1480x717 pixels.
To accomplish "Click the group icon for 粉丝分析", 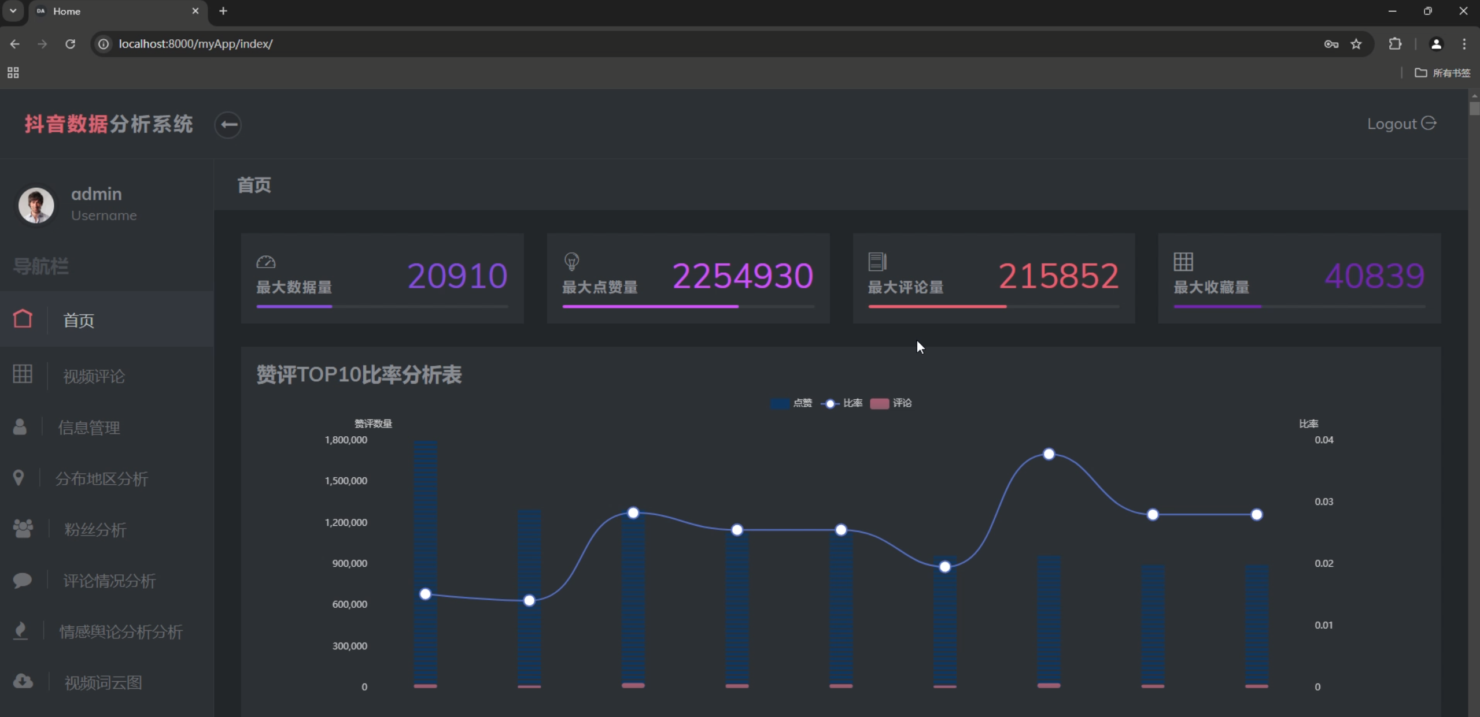I will 23,528.
